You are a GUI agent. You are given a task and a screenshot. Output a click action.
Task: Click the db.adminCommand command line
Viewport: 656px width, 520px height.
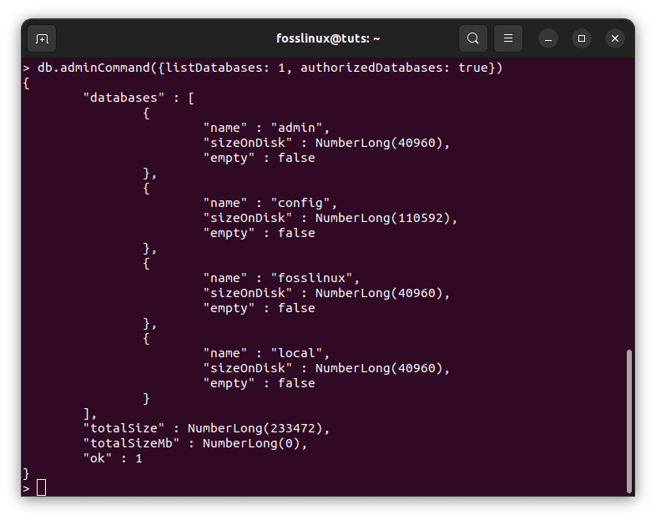(270, 68)
